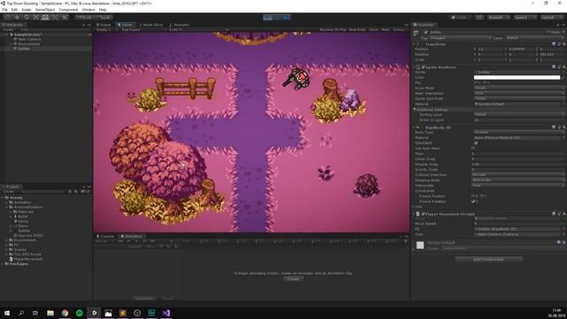Click the Order in Layer field

519,120
